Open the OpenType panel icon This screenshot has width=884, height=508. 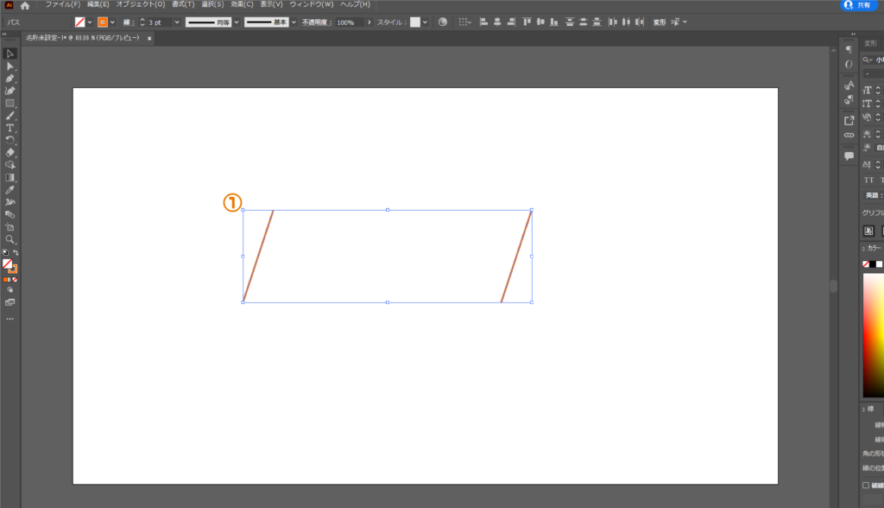pyautogui.click(x=849, y=64)
